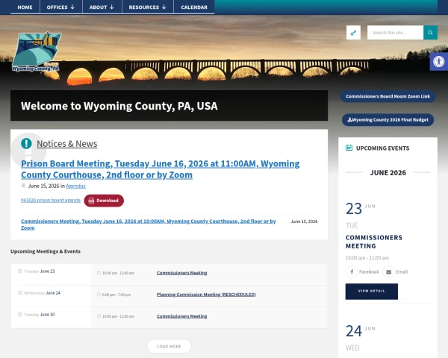Load more upcoming meetings
The height and width of the screenshot is (358, 448).
169,346
